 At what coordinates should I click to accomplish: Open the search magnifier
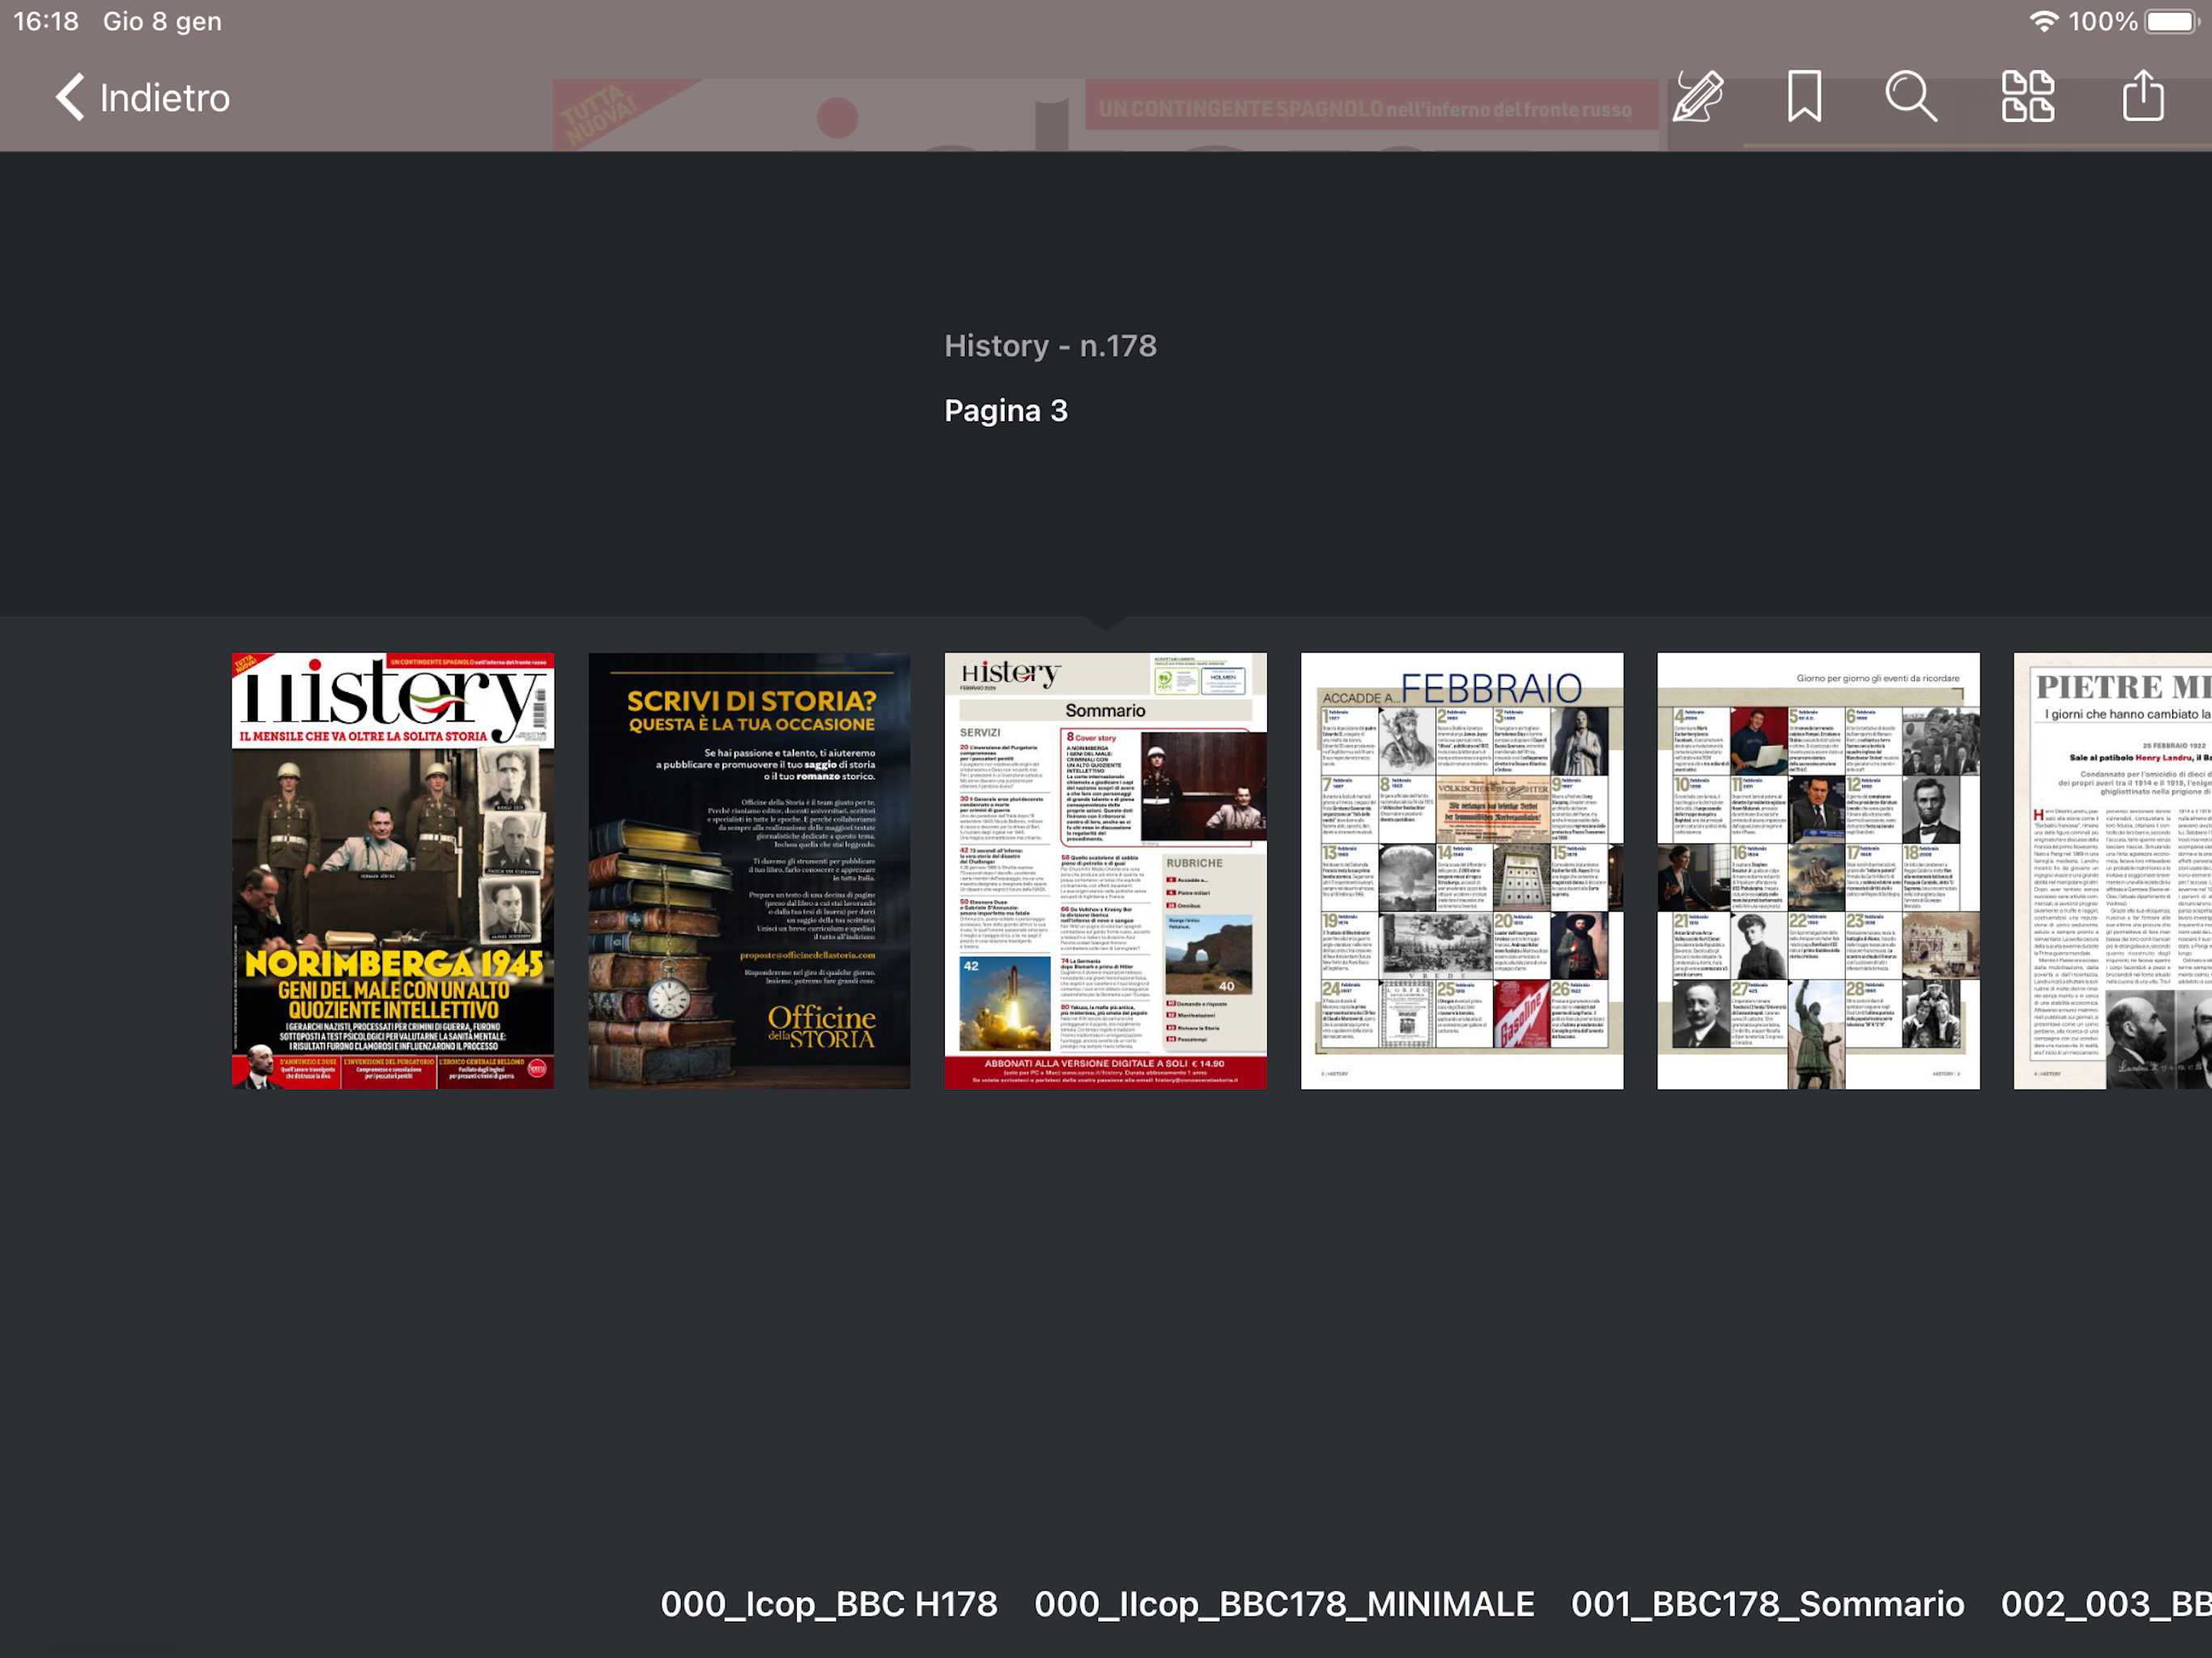1911,97
